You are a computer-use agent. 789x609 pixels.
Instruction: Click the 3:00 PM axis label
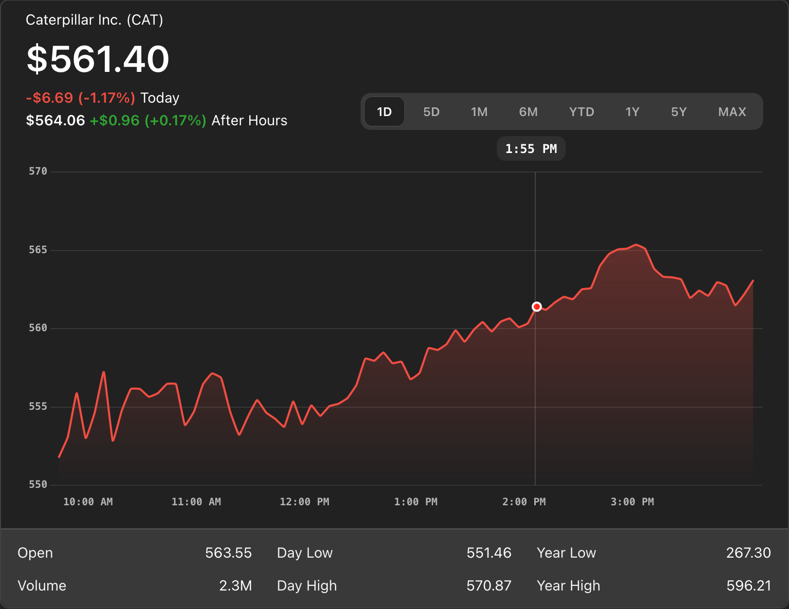(632, 502)
